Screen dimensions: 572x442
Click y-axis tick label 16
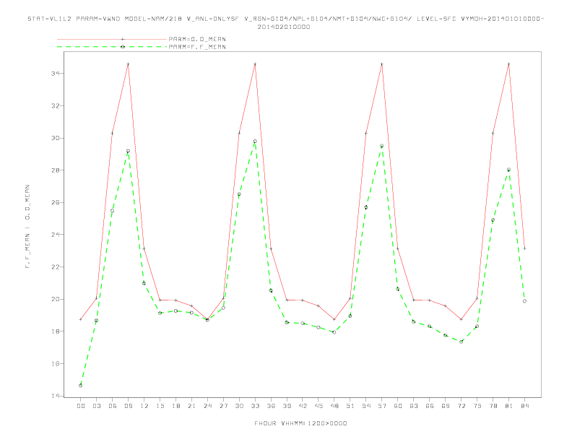coord(55,363)
